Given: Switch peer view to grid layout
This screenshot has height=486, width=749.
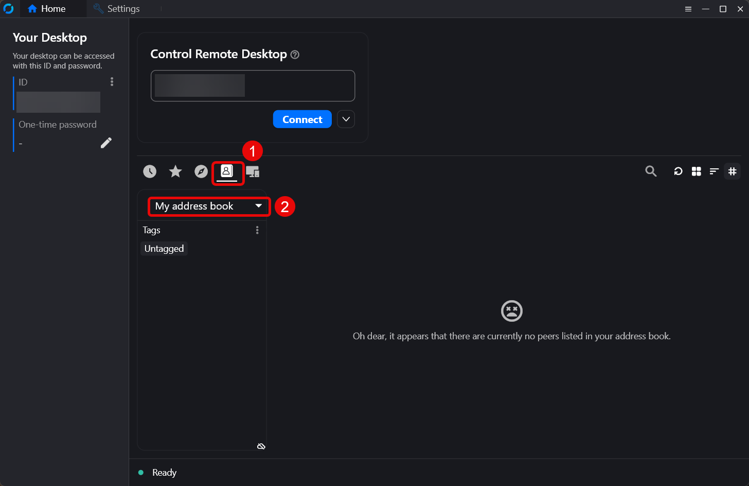Looking at the screenshot, I should point(696,171).
